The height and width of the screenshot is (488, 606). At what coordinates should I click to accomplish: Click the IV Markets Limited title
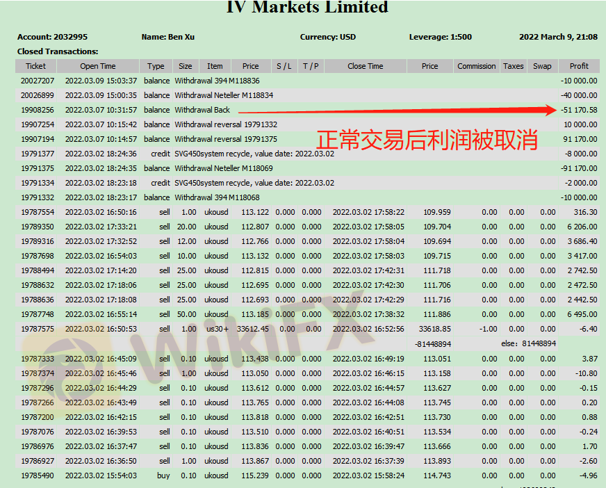pyautogui.click(x=306, y=8)
